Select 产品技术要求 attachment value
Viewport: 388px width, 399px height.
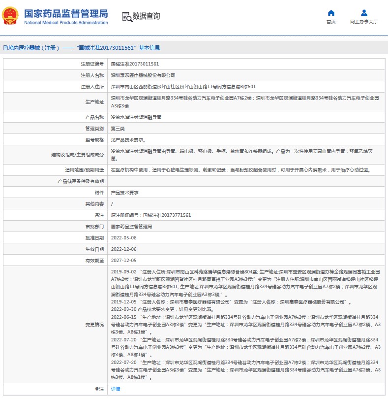click(124, 193)
